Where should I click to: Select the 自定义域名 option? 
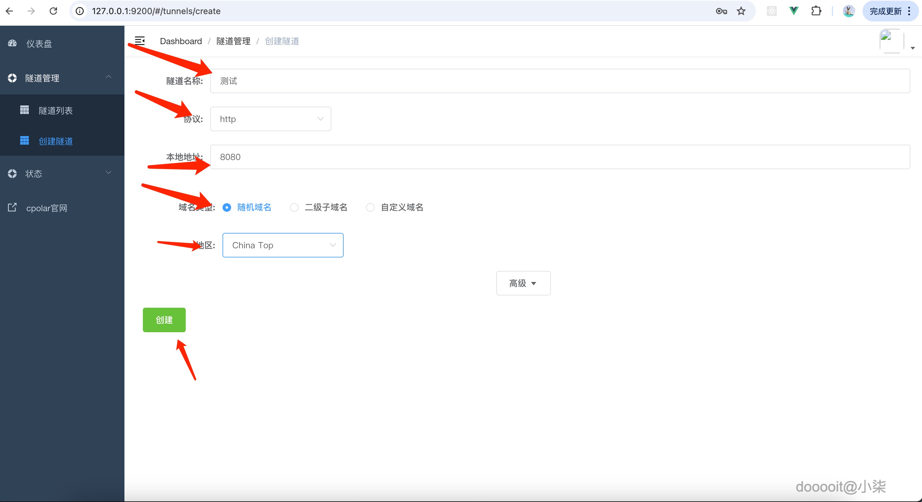point(371,207)
